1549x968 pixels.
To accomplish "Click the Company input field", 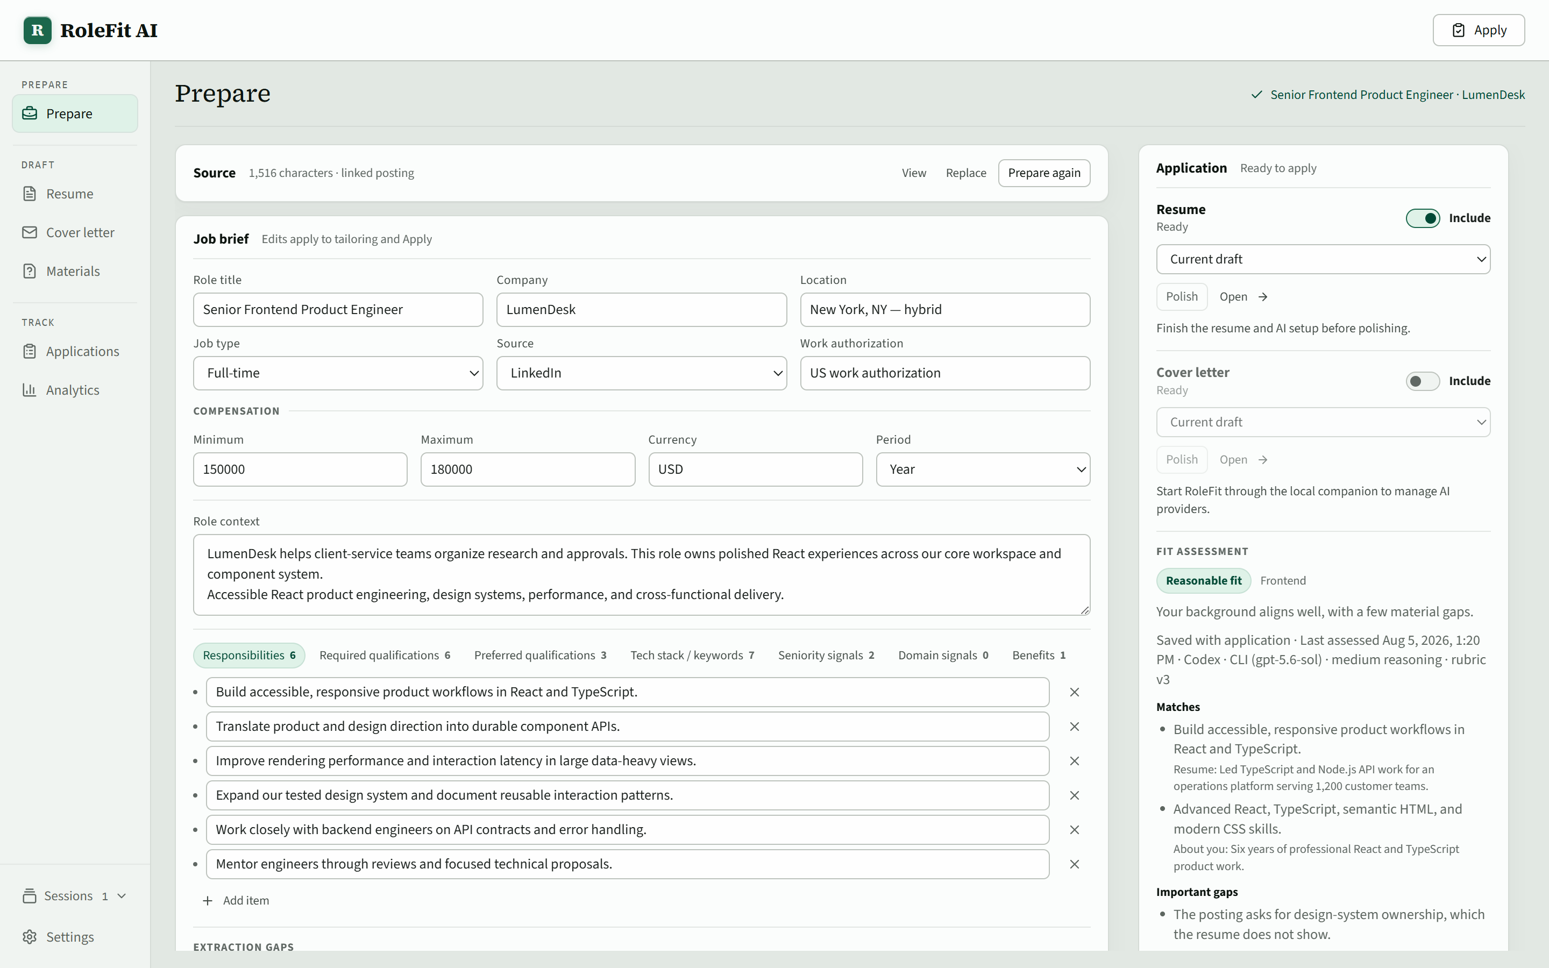I will pos(641,310).
